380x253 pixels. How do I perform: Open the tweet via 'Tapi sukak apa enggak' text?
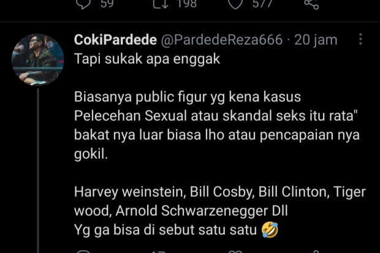[147, 59]
